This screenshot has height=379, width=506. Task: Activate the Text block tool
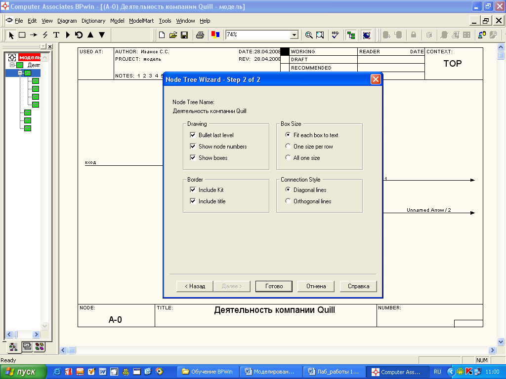point(56,35)
